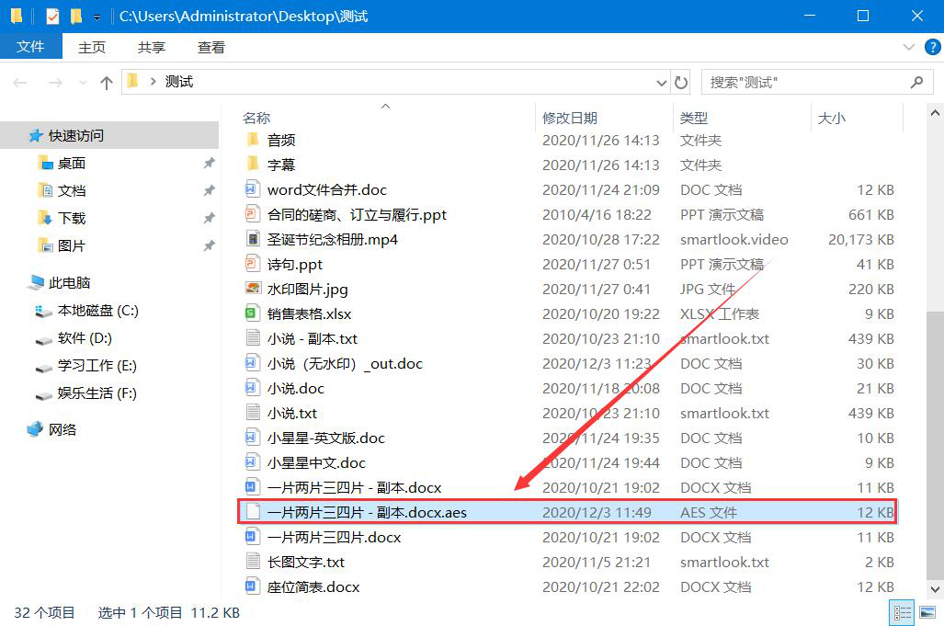This screenshot has width=944, height=626.
Task: Select the 小说.doc file icon
Action: click(252, 388)
